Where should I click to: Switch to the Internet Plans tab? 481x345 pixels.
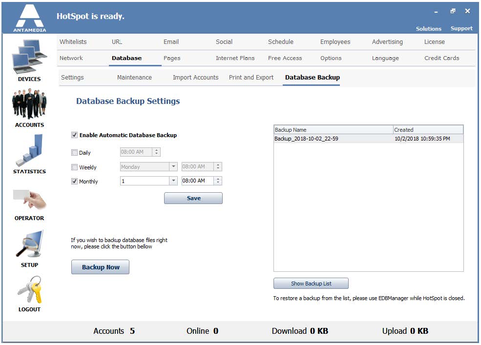(x=235, y=58)
